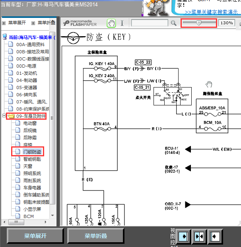Image resolution: width=241 pixels, height=247 pixels.
Task: Click the tree horizontal scrollbar thumb
Action: [16, 222]
